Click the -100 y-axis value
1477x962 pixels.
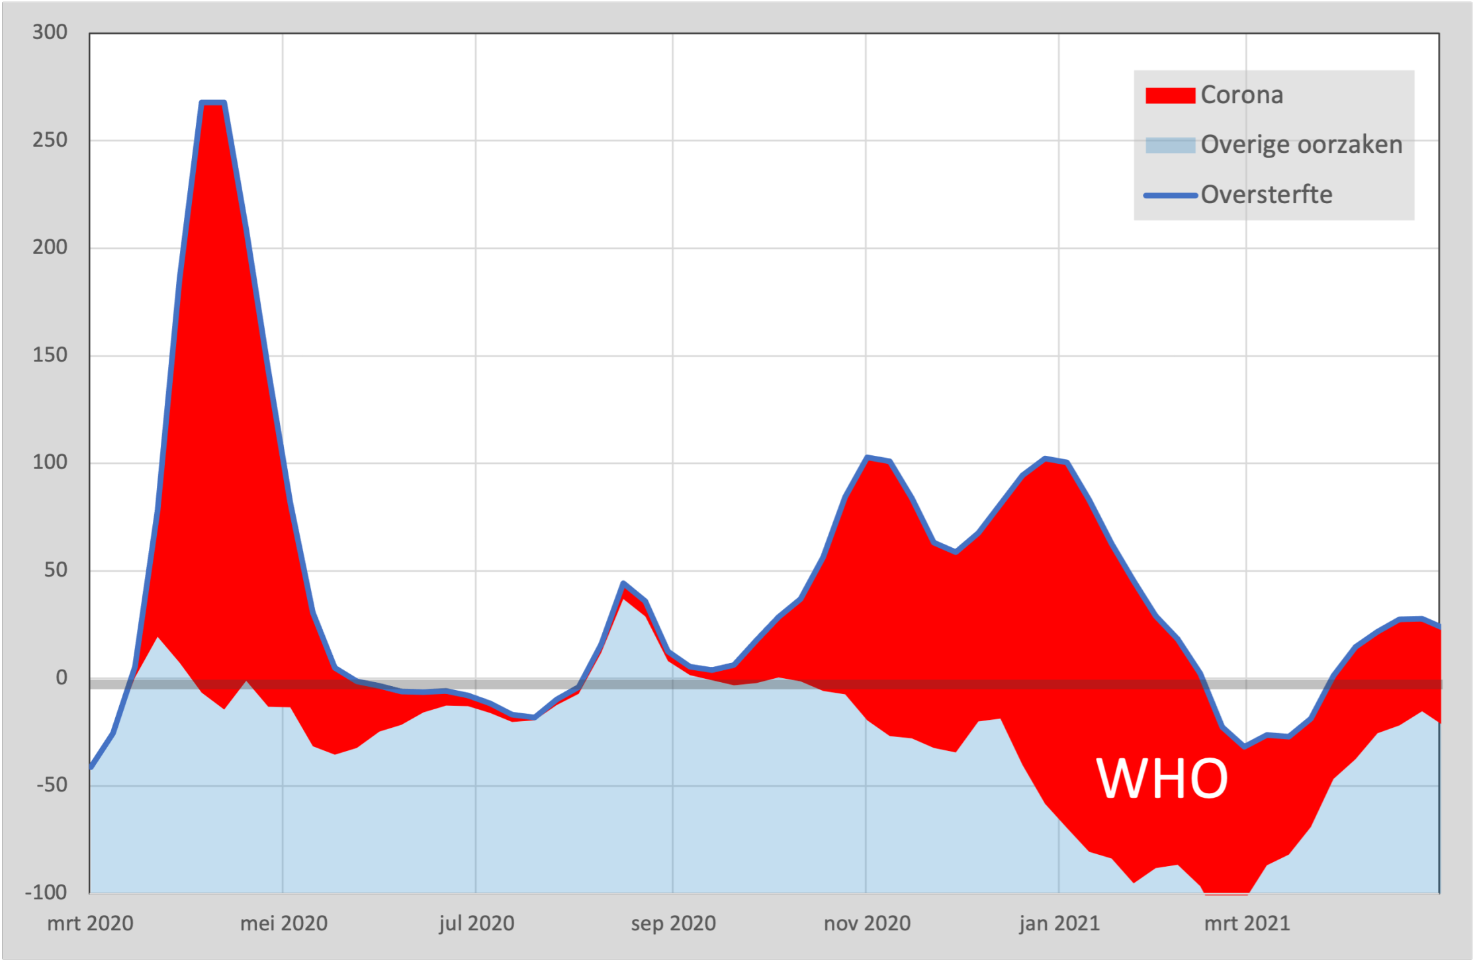tap(46, 893)
